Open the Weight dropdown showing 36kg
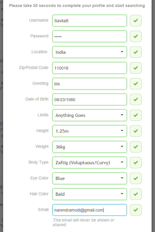The width and height of the screenshot is (155, 232). click(90, 147)
